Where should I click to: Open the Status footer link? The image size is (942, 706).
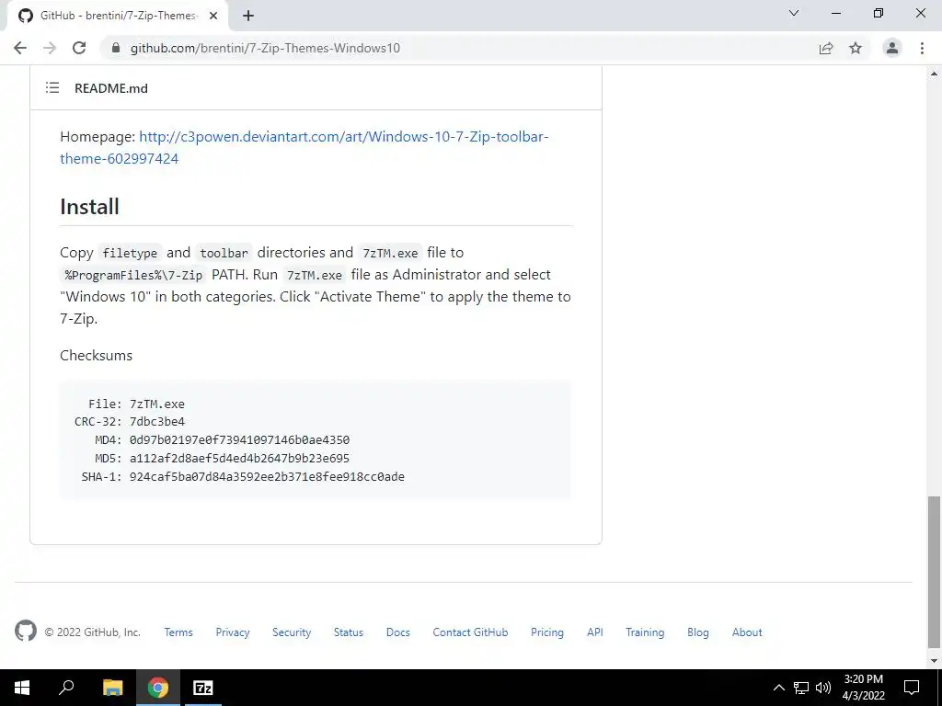pos(349,632)
